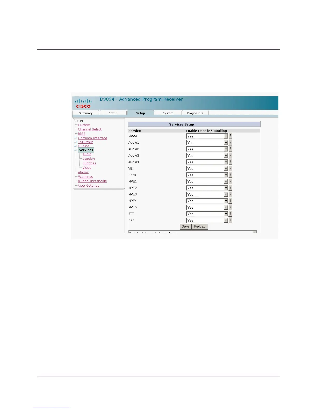Image resolution: width=317 pixels, height=410 pixels.
Task: Open the MPE1 Enable Decode dropdown
Action: (x=207, y=181)
